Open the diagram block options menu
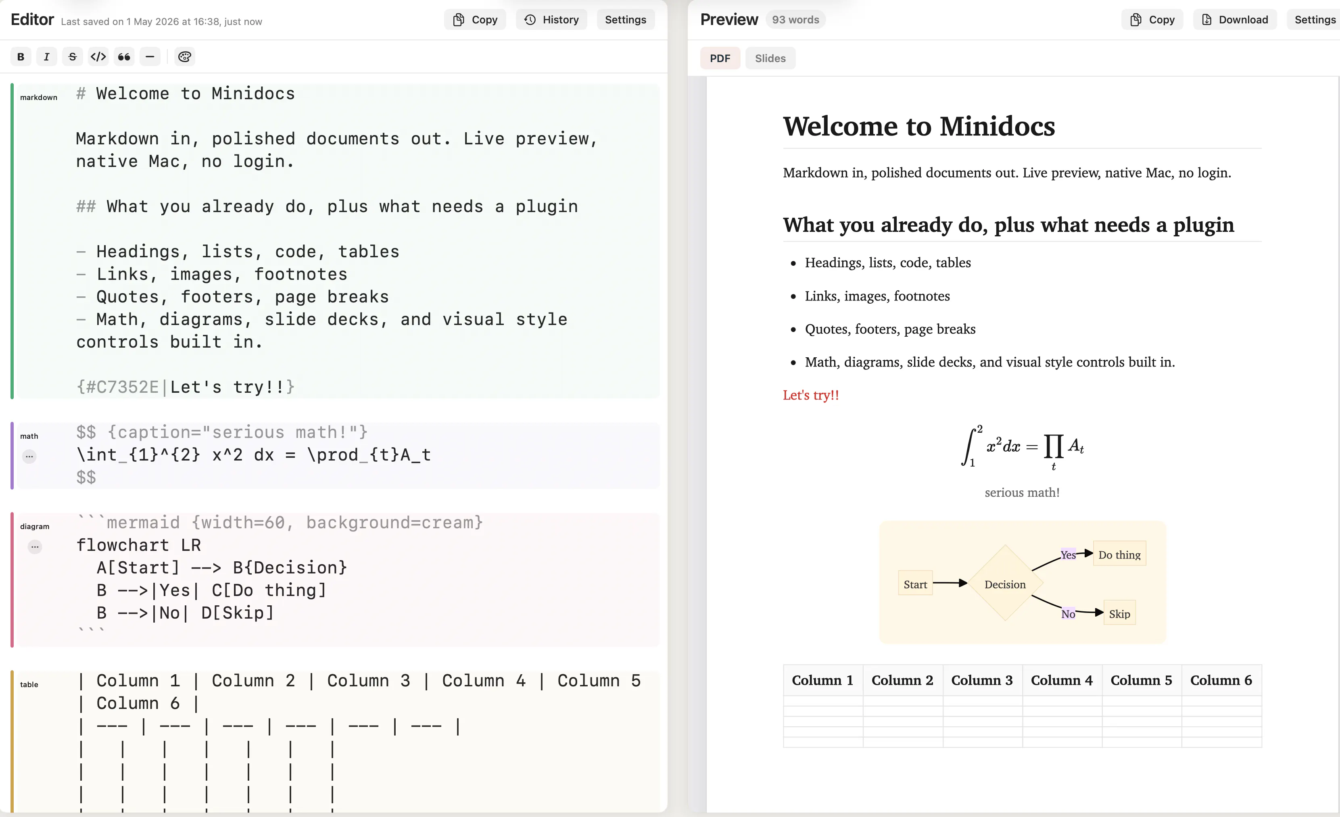 coord(35,546)
